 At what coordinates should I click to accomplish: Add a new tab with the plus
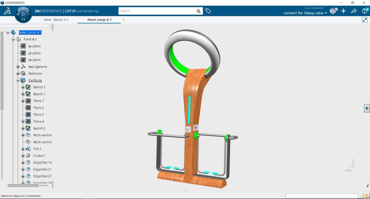(x=123, y=20)
